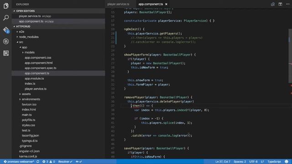Collapse the HTTPCRUD section
Screen dimensions: 292x164
(x=58, y=26)
